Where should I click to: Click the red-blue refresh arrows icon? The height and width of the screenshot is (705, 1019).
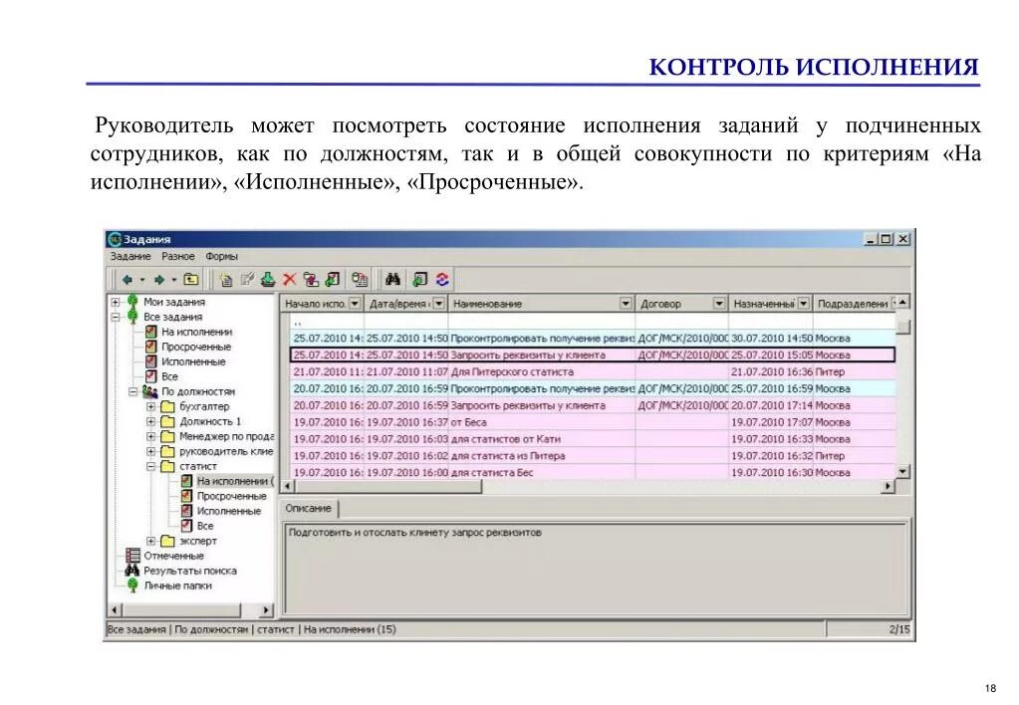coord(442,280)
